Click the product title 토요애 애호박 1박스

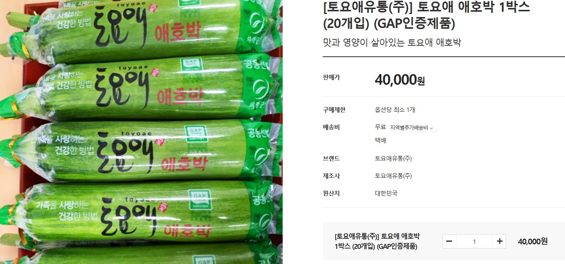[x=426, y=15]
